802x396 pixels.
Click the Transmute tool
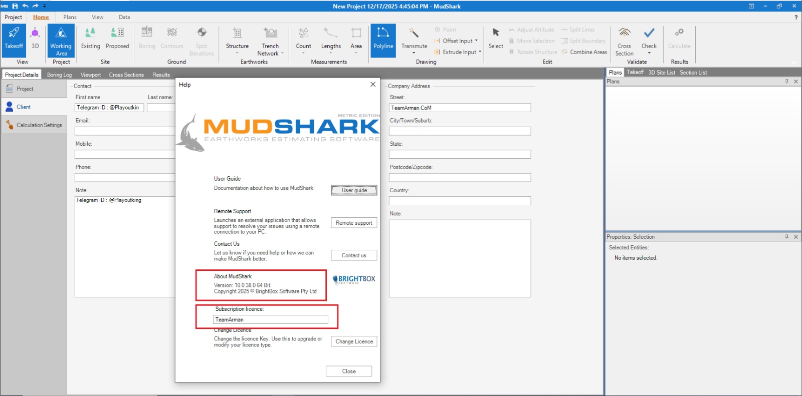click(414, 40)
